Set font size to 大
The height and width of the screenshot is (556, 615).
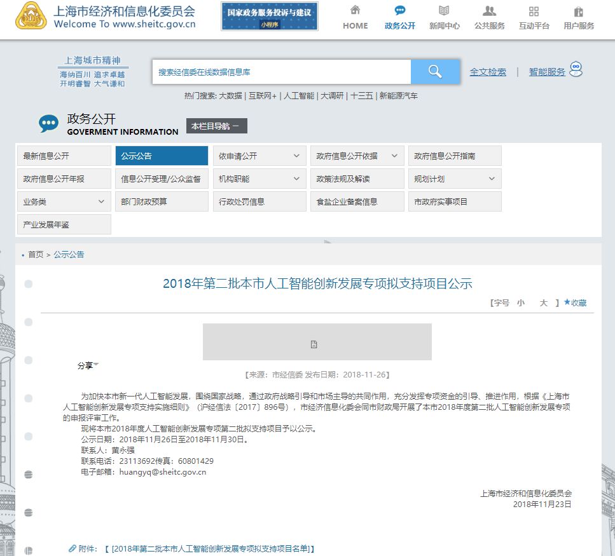click(x=544, y=303)
